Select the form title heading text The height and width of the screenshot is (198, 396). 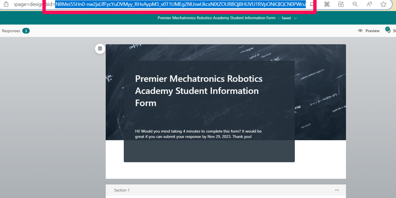[199, 91]
